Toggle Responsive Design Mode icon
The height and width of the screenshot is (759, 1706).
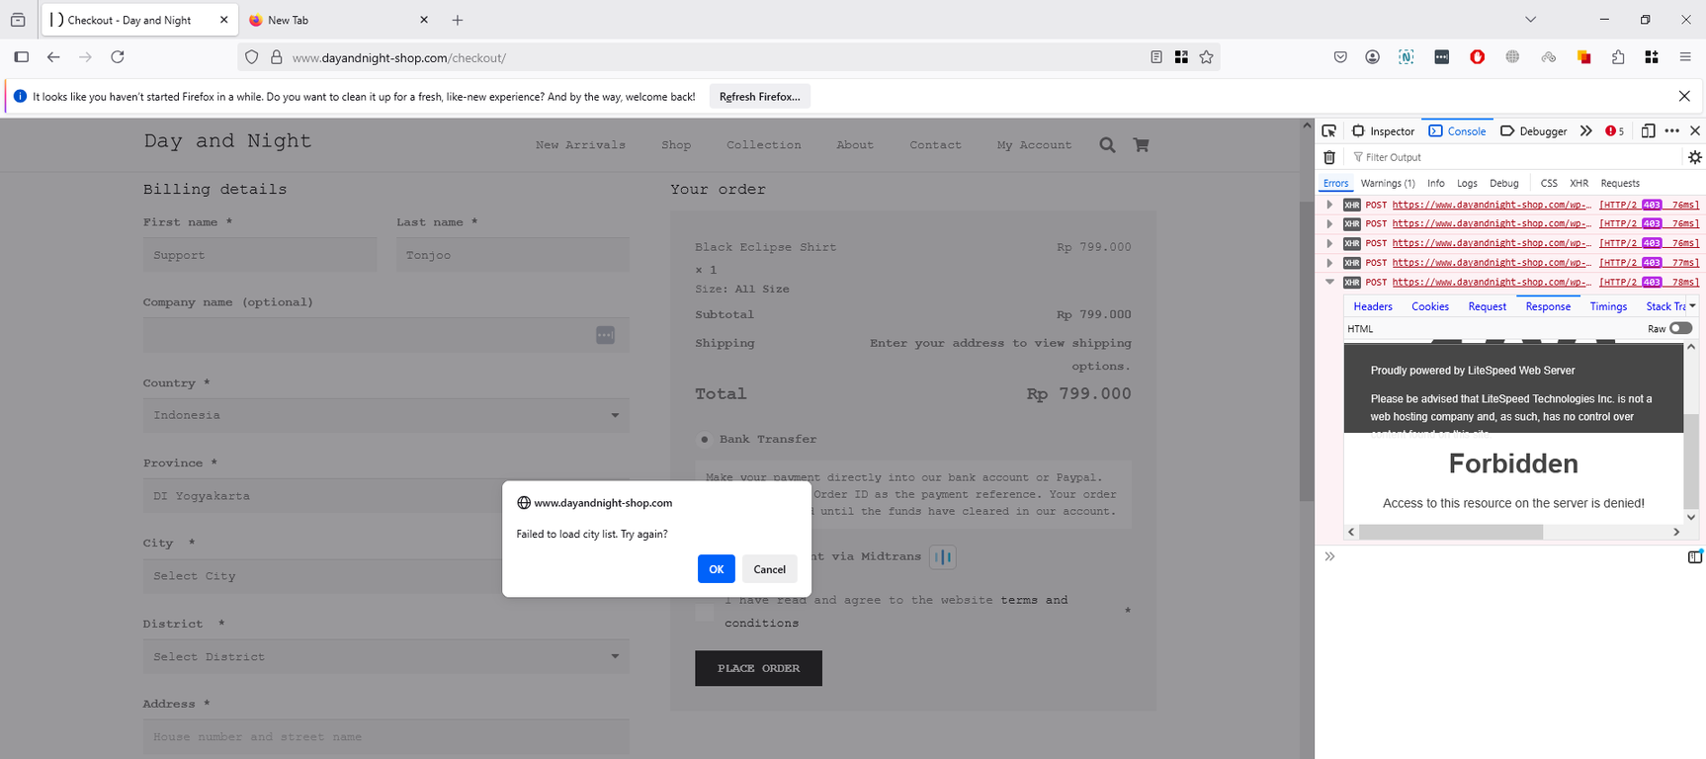1648,130
